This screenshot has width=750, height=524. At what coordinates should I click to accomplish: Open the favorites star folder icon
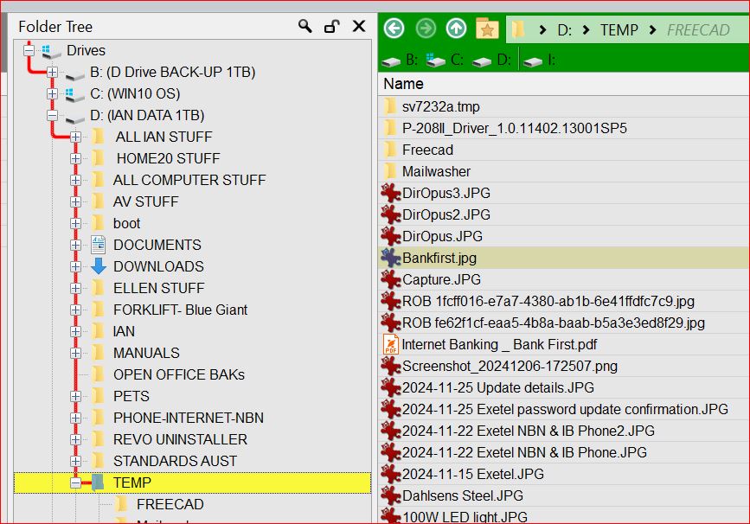click(x=487, y=29)
